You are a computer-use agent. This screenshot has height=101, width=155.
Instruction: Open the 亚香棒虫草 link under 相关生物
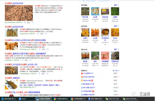click(x=115, y=61)
